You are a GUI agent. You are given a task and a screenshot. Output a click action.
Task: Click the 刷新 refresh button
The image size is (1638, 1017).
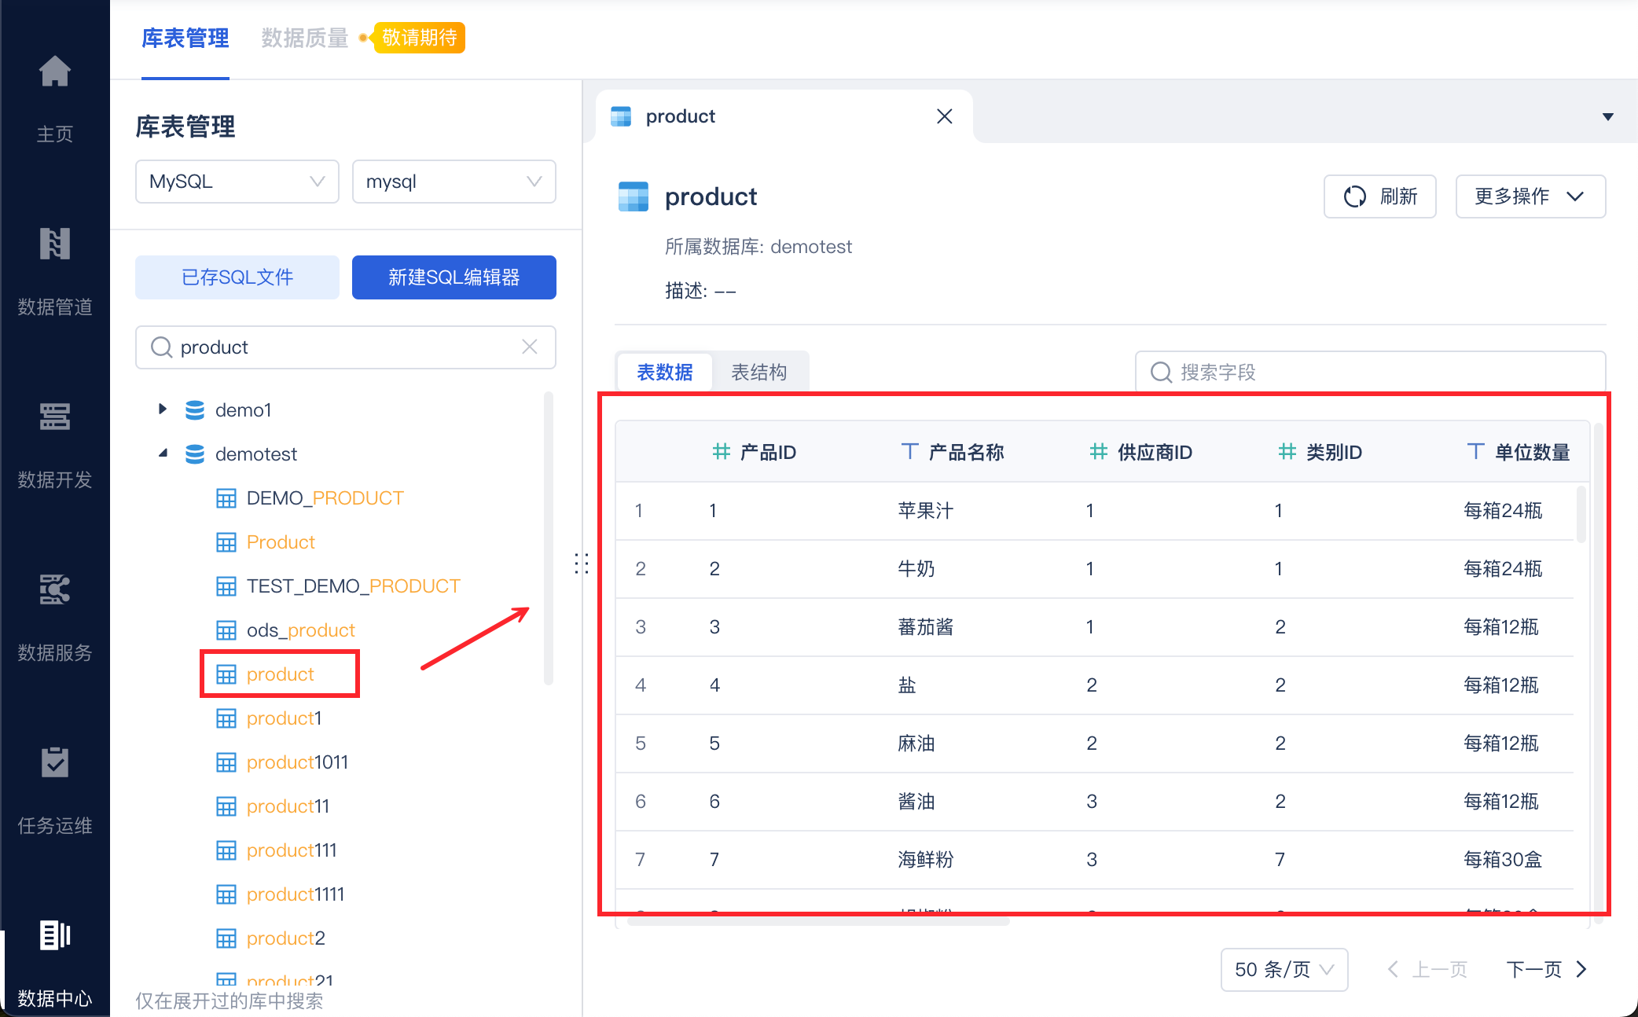[1380, 196]
